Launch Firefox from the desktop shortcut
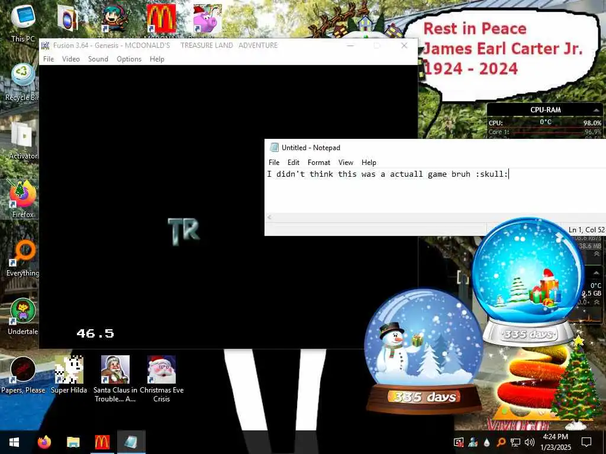The width and height of the screenshot is (606, 454). (22, 199)
